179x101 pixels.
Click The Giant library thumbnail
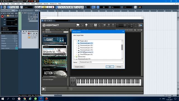(55, 40)
